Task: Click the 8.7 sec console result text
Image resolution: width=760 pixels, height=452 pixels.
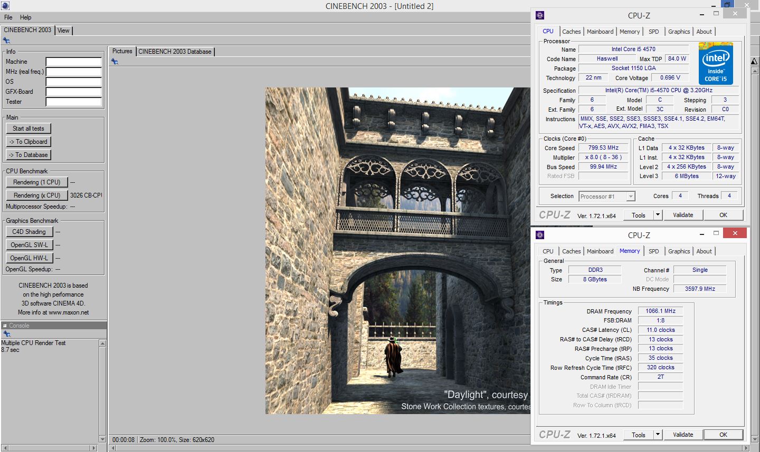Action: pos(10,350)
